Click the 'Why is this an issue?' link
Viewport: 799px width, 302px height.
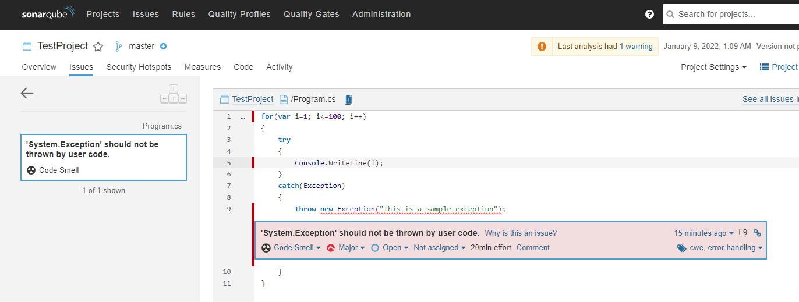(x=521, y=233)
